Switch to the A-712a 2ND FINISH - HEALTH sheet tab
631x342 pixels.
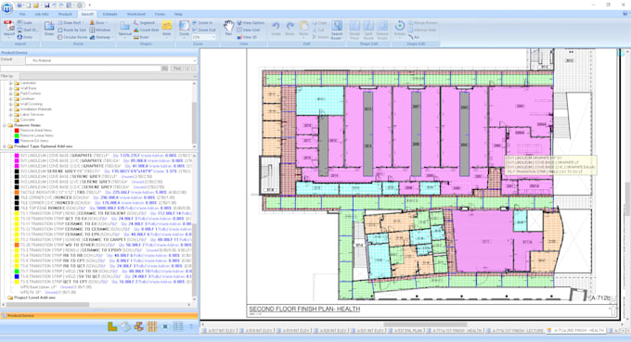point(576,330)
